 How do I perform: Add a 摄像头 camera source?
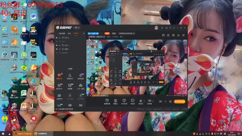click(x=115, y=102)
